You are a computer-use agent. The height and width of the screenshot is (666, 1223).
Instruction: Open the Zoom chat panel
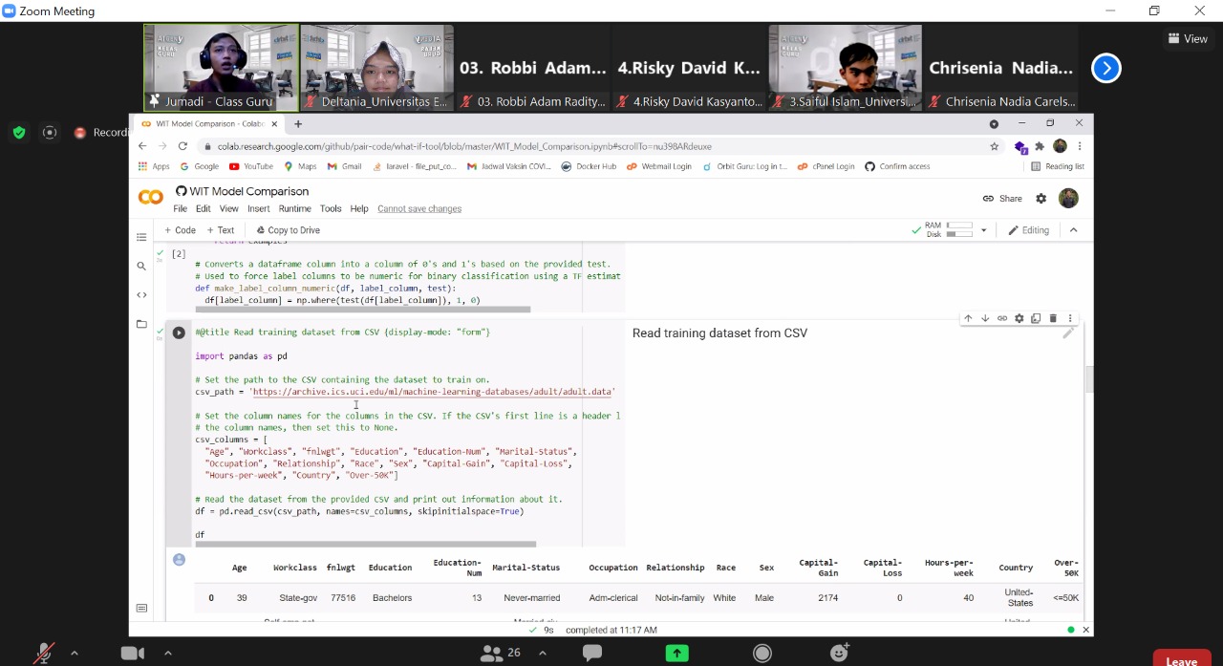coord(592,654)
